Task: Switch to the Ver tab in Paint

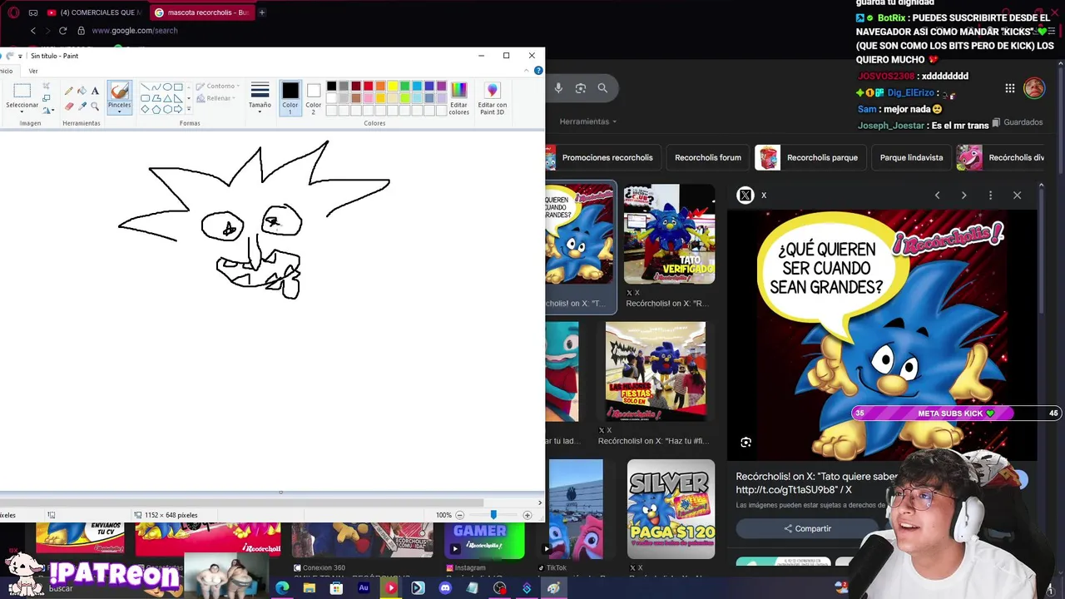Action: tap(33, 71)
